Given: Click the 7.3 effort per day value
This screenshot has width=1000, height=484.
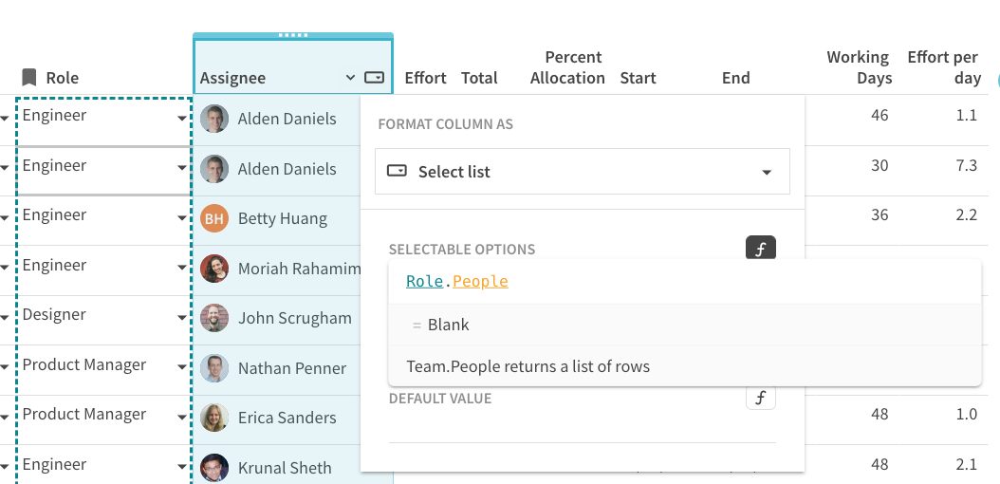Looking at the screenshot, I should 967,165.
